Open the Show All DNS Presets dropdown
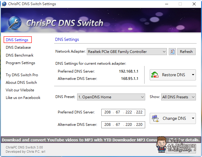 [178, 97]
